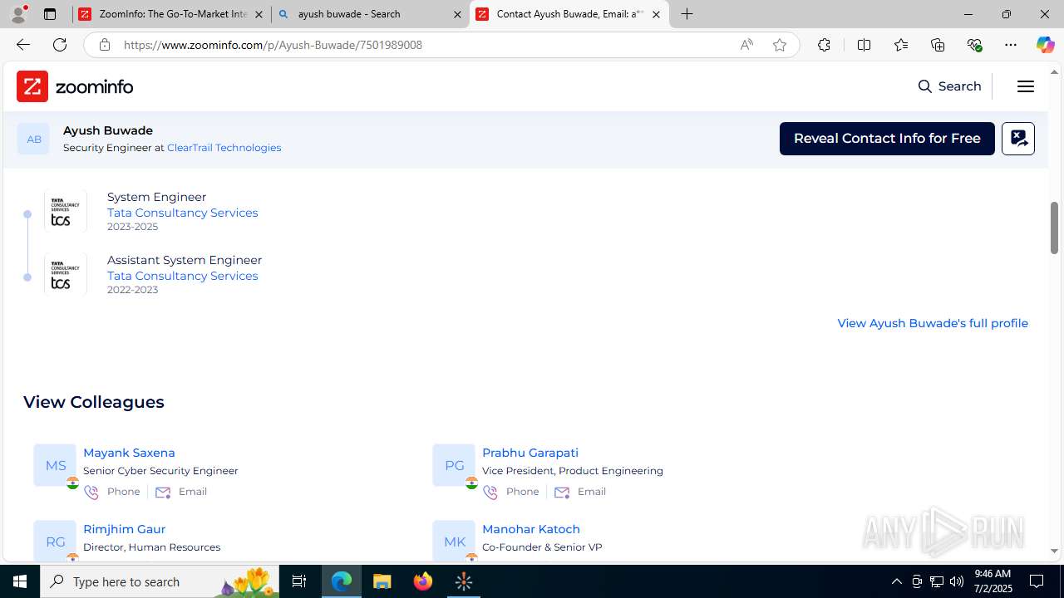The height and width of the screenshot is (598, 1064).
Task: Go back using the browser back arrow
Action: [22, 45]
